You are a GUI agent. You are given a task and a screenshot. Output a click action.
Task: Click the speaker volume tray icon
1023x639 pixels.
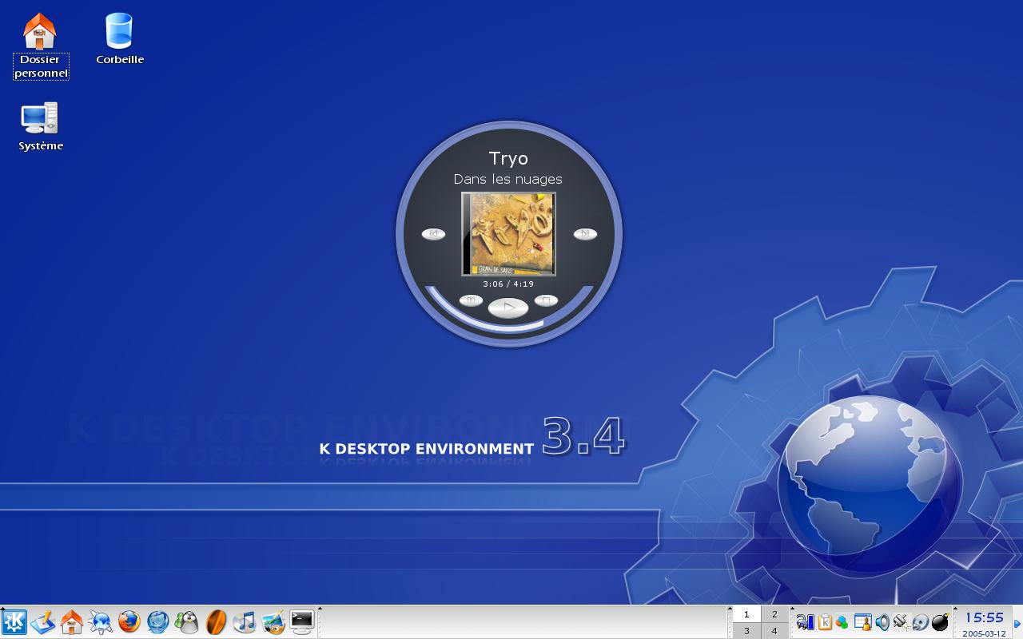882,622
